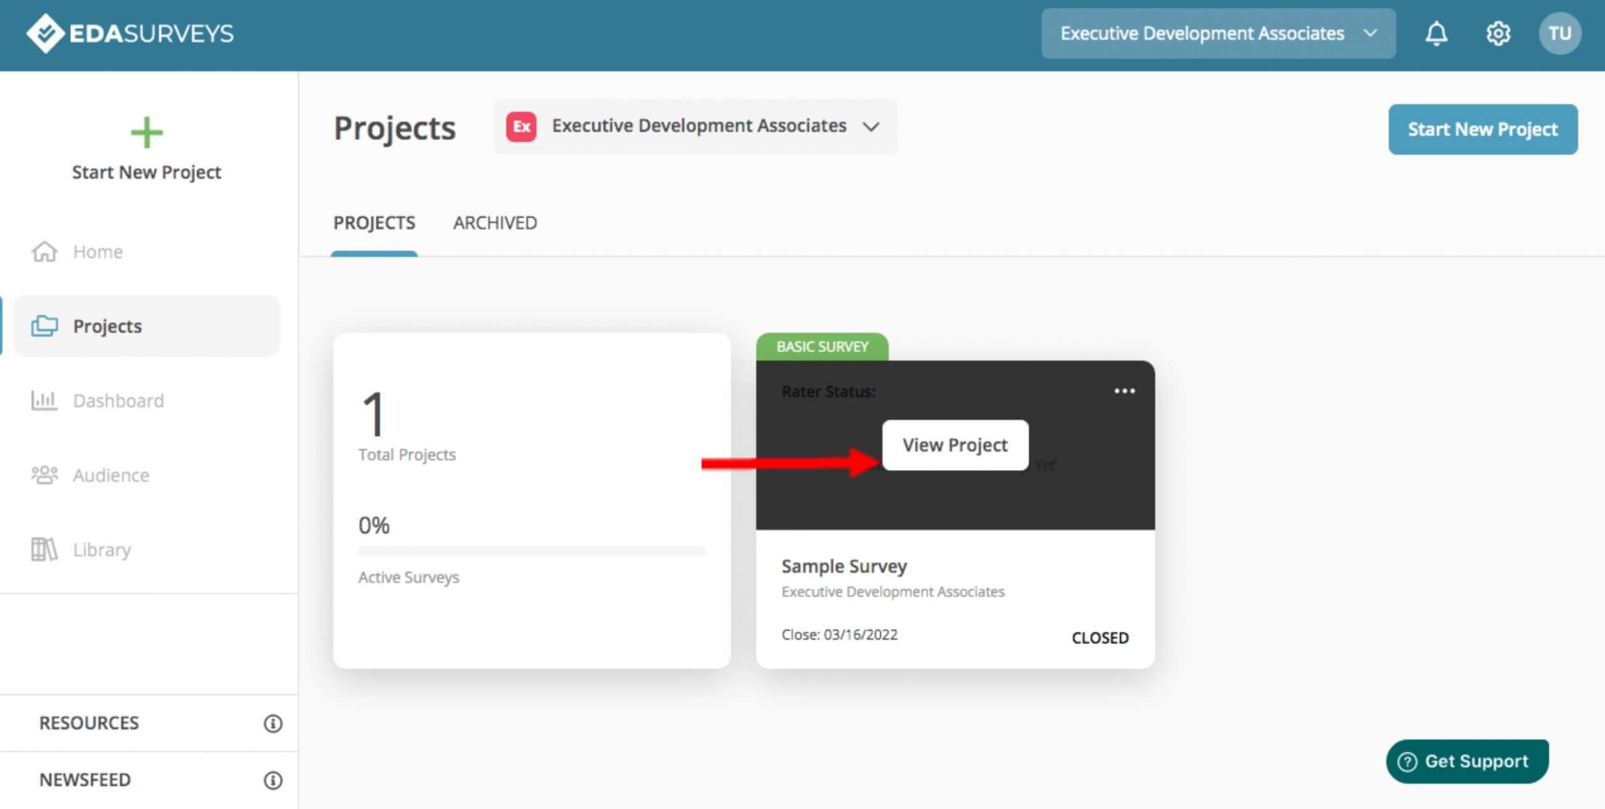This screenshot has height=809, width=1605.
Task: Click the Audience people icon
Action: (45, 475)
